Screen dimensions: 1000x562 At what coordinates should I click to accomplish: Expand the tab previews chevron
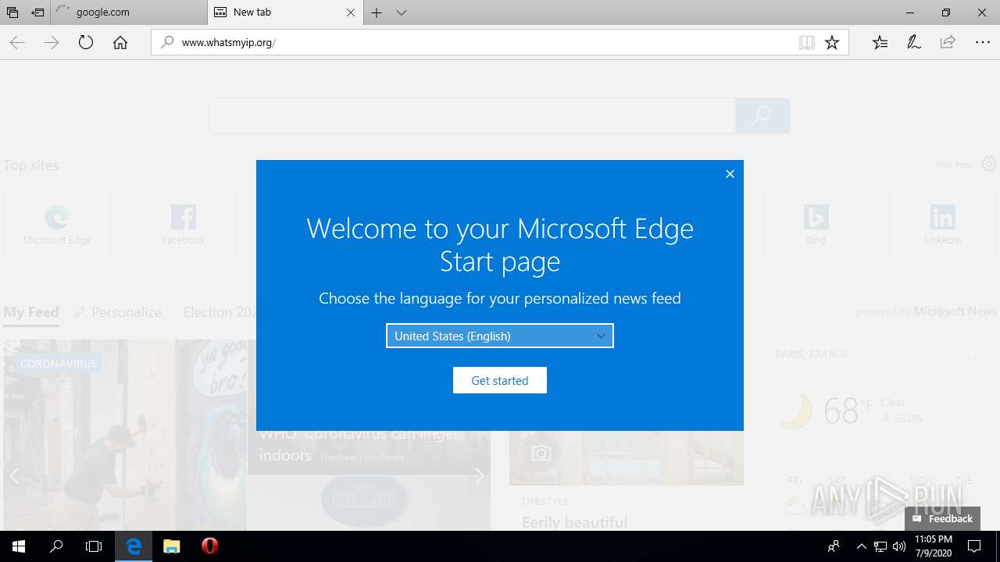pos(402,12)
